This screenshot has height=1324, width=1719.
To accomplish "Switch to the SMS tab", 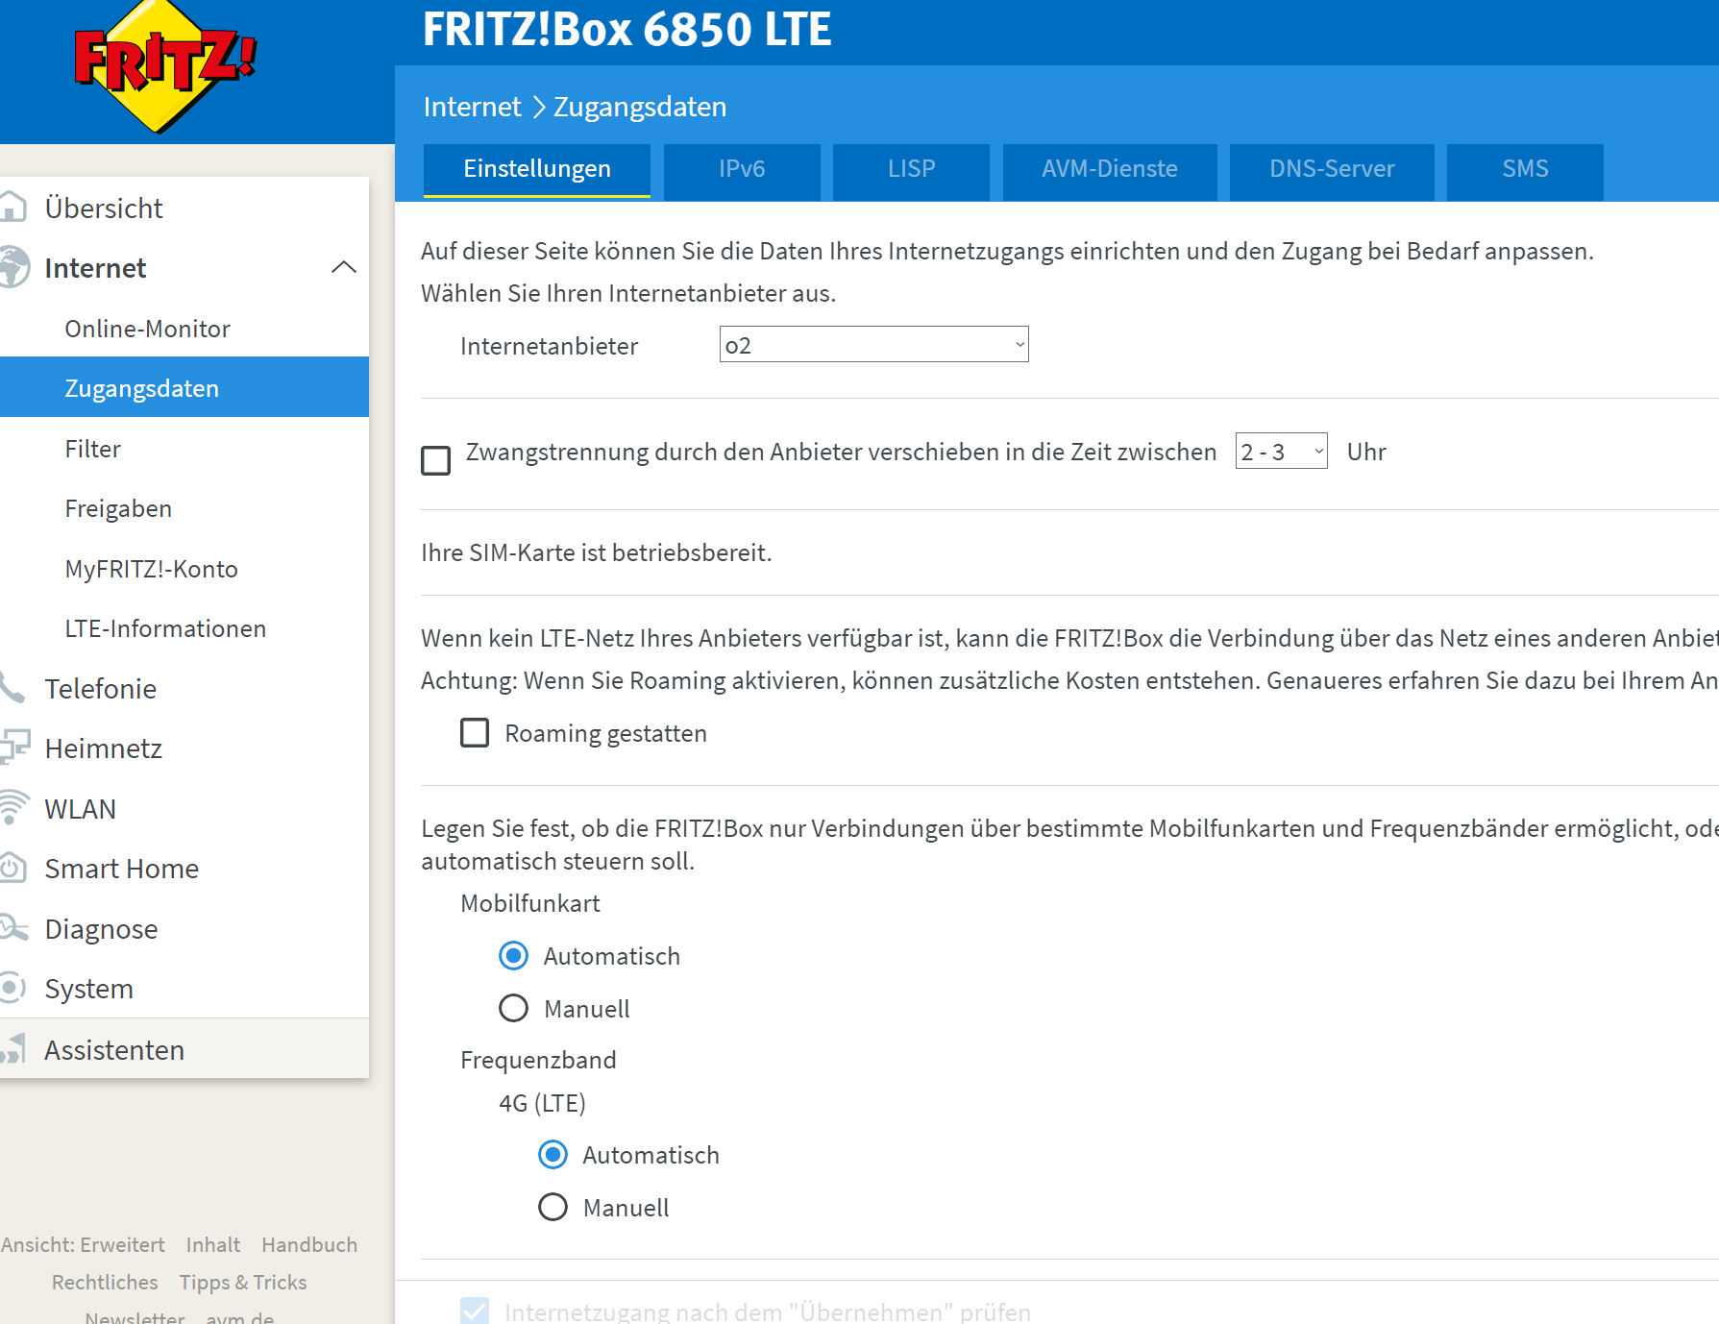I will click(1525, 170).
